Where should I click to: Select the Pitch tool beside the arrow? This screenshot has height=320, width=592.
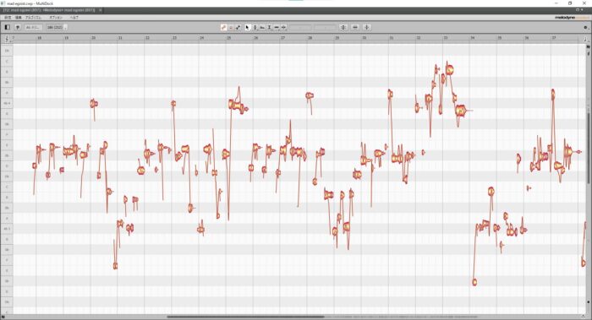point(255,28)
